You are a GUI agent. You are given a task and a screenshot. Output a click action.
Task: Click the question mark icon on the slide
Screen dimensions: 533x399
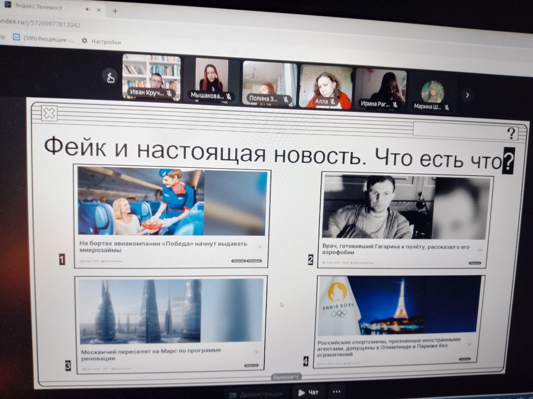511,133
